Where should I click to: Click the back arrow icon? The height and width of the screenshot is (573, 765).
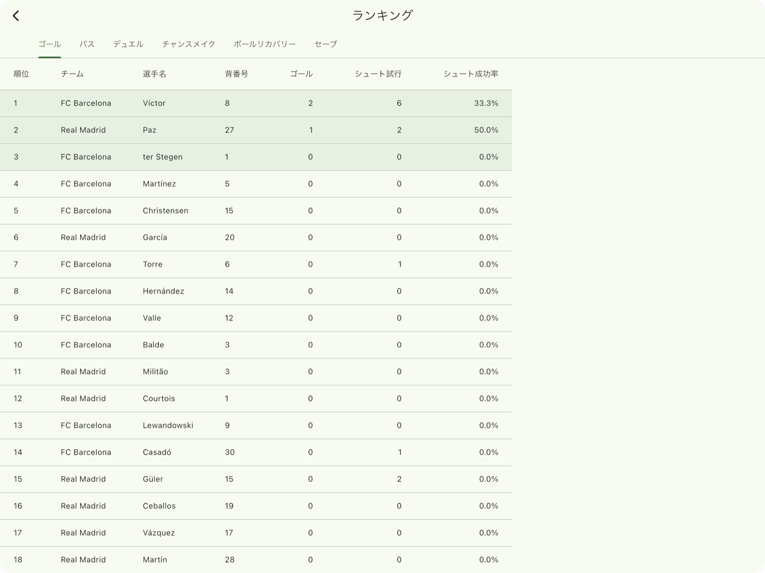(17, 16)
